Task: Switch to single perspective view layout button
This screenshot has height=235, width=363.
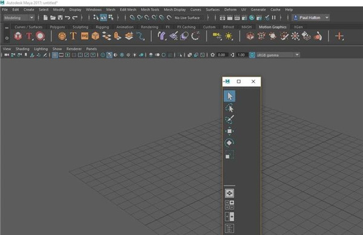Action: pos(229,193)
